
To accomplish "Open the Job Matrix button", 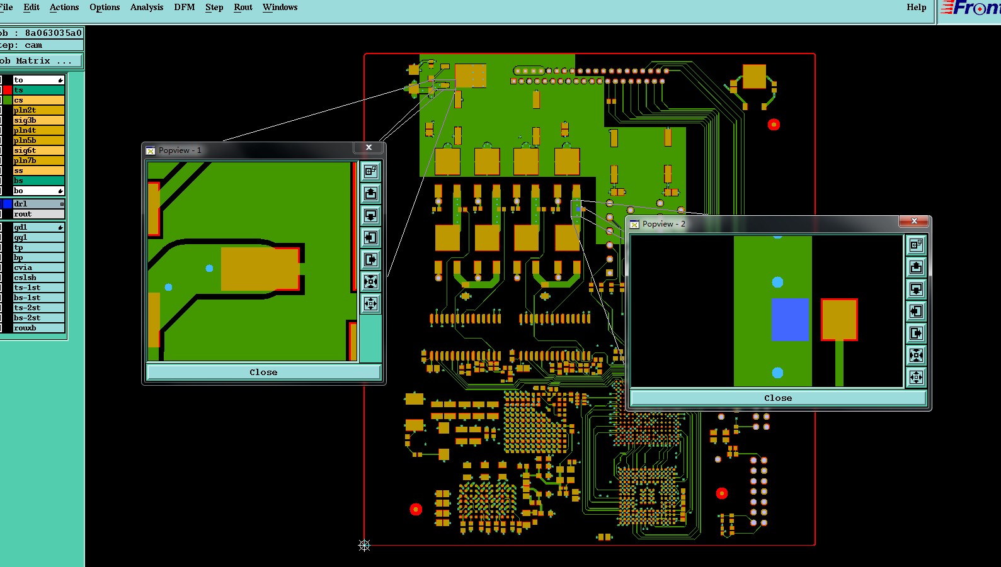I will point(40,61).
